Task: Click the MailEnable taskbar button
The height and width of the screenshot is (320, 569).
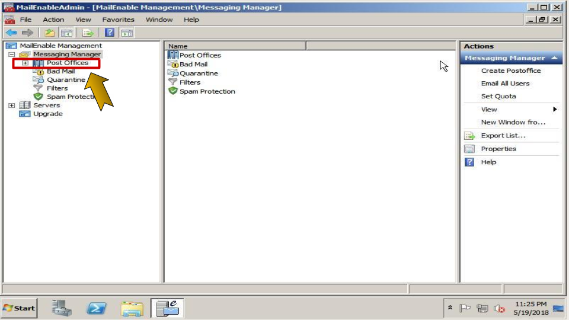Action: (167, 308)
